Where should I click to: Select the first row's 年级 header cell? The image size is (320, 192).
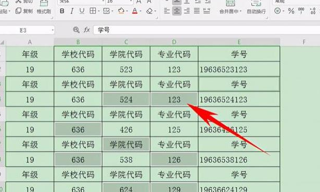coord(30,54)
